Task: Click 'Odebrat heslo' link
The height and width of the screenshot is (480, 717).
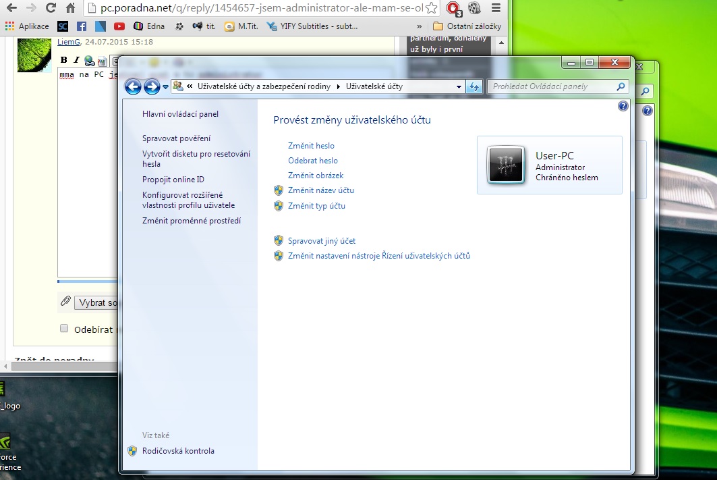Action: pyautogui.click(x=313, y=161)
